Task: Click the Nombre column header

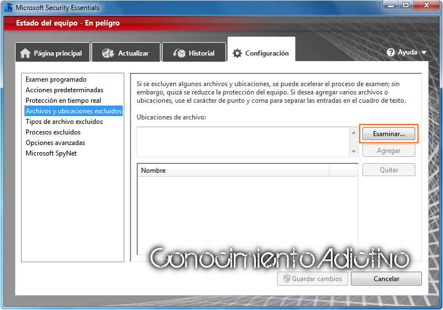Action: click(233, 171)
